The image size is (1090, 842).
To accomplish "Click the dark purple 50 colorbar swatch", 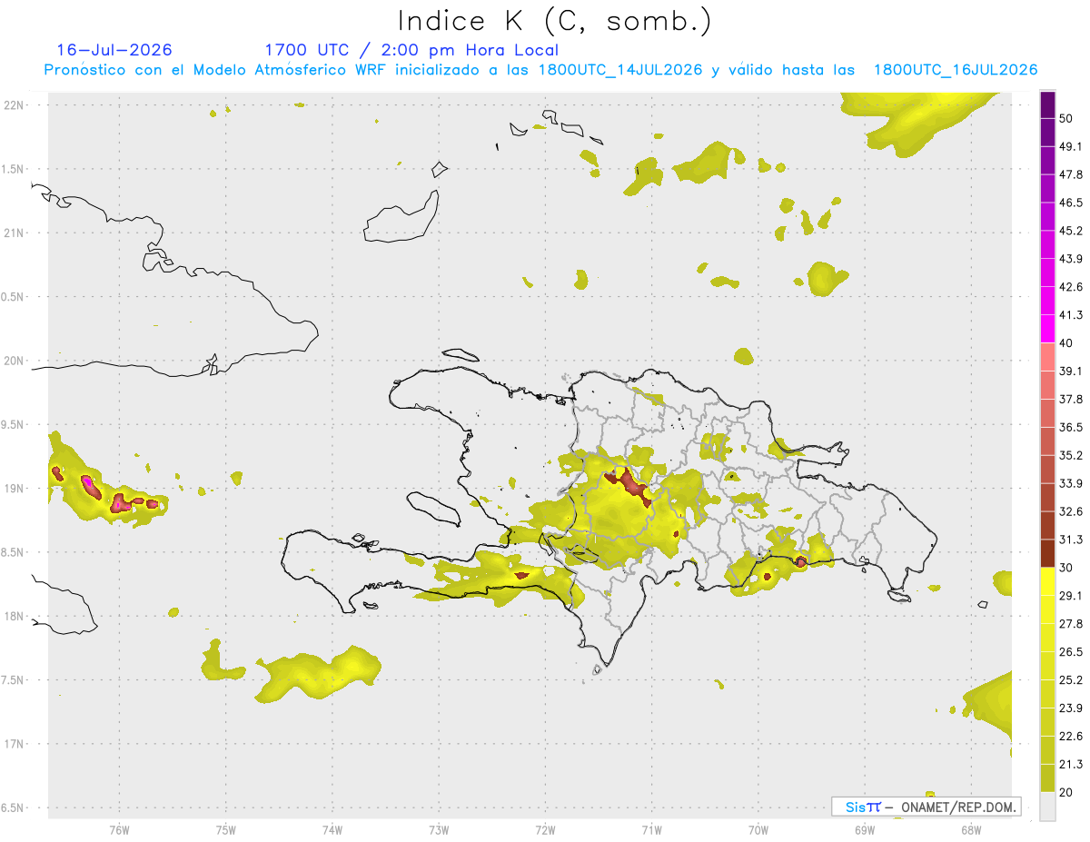I will coord(1047,105).
